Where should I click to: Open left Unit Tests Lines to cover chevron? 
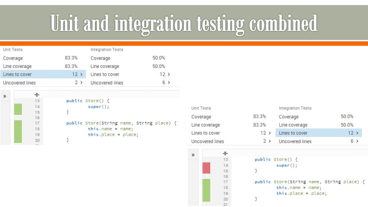click(x=82, y=74)
